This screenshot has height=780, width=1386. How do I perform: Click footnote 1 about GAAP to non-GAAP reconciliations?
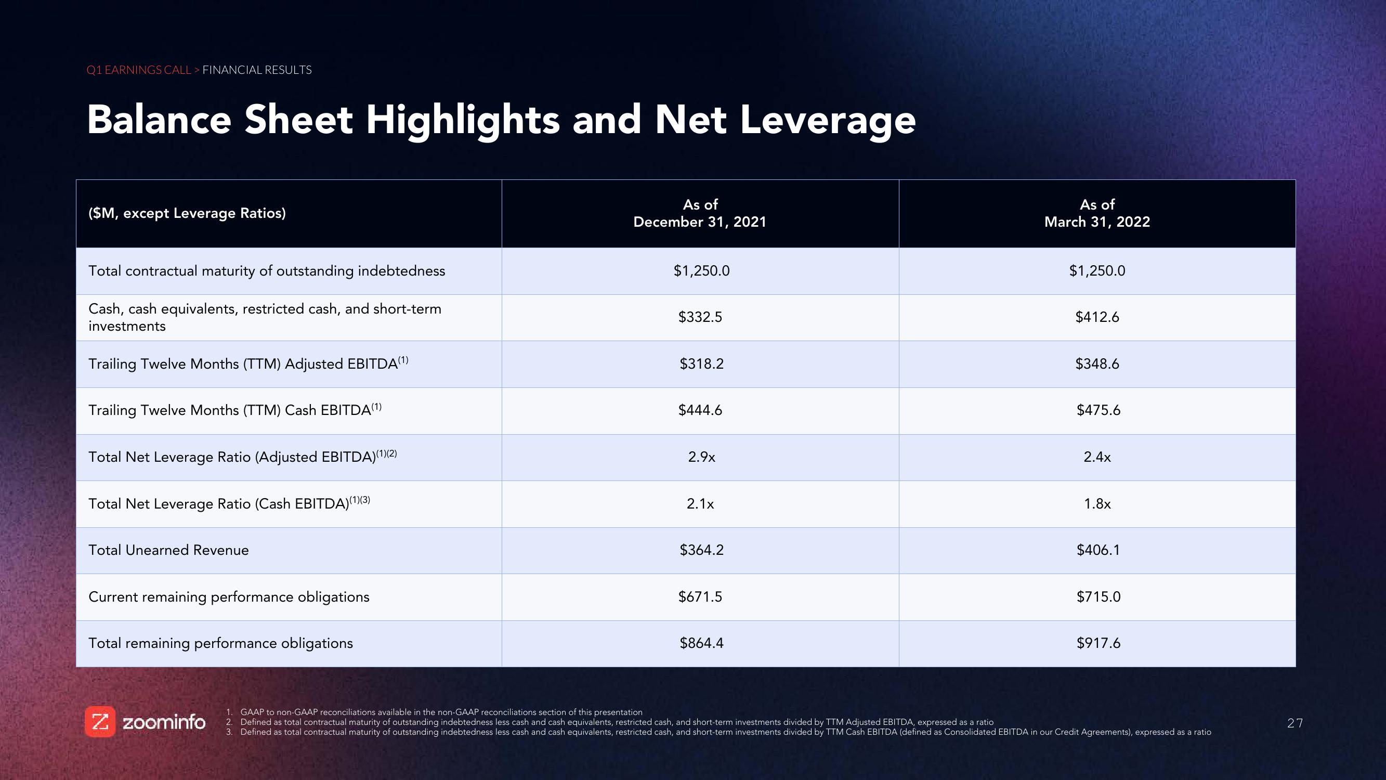pos(434,712)
